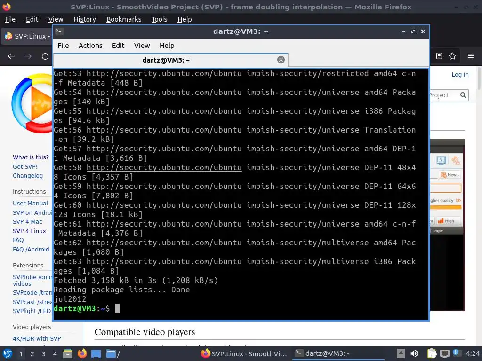
Task: Open the User Manual link
Action: click(30, 203)
